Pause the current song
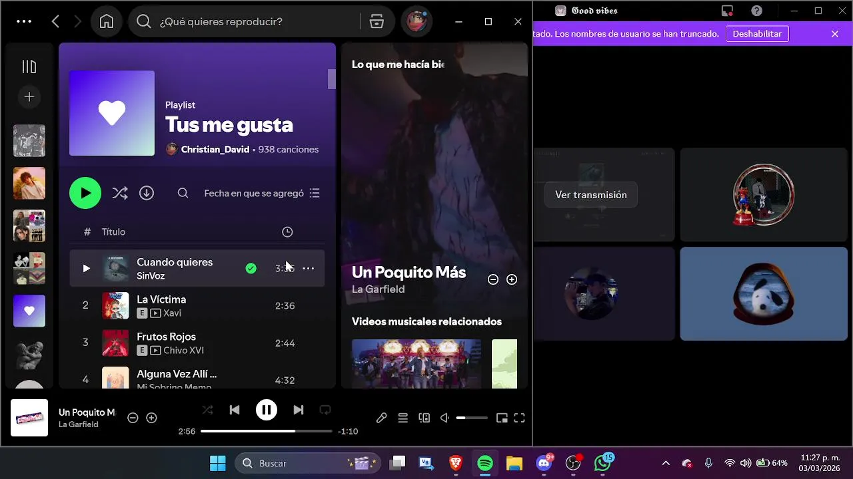This screenshot has width=853, height=479. click(x=267, y=410)
